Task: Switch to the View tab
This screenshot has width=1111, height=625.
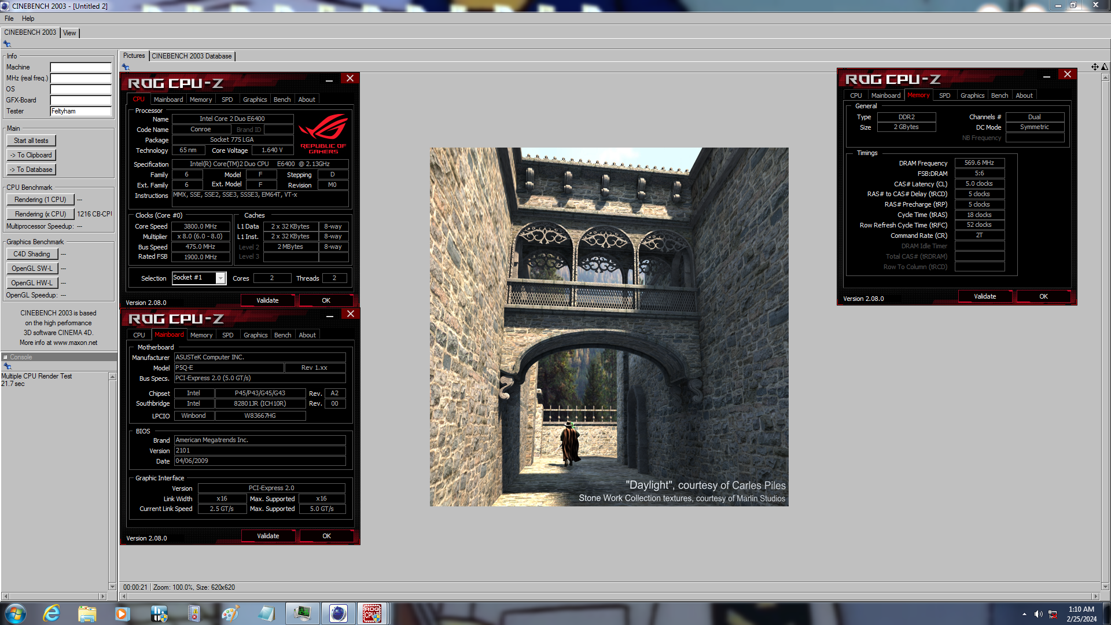Action: pos(69,33)
